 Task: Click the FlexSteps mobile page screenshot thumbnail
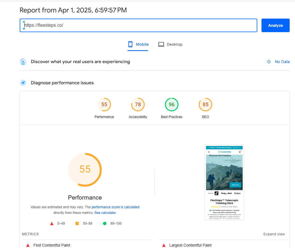click(224, 182)
